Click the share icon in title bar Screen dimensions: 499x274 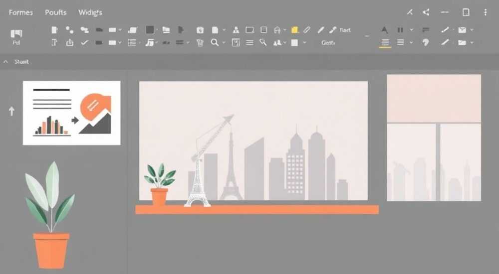(426, 12)
